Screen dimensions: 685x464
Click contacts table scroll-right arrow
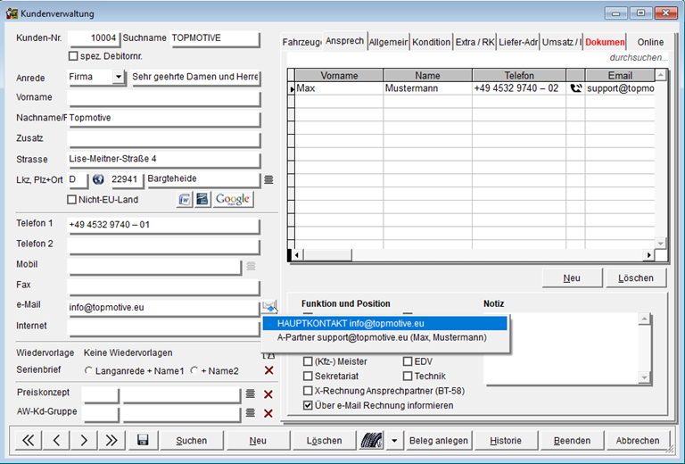[x=648, y=254]
